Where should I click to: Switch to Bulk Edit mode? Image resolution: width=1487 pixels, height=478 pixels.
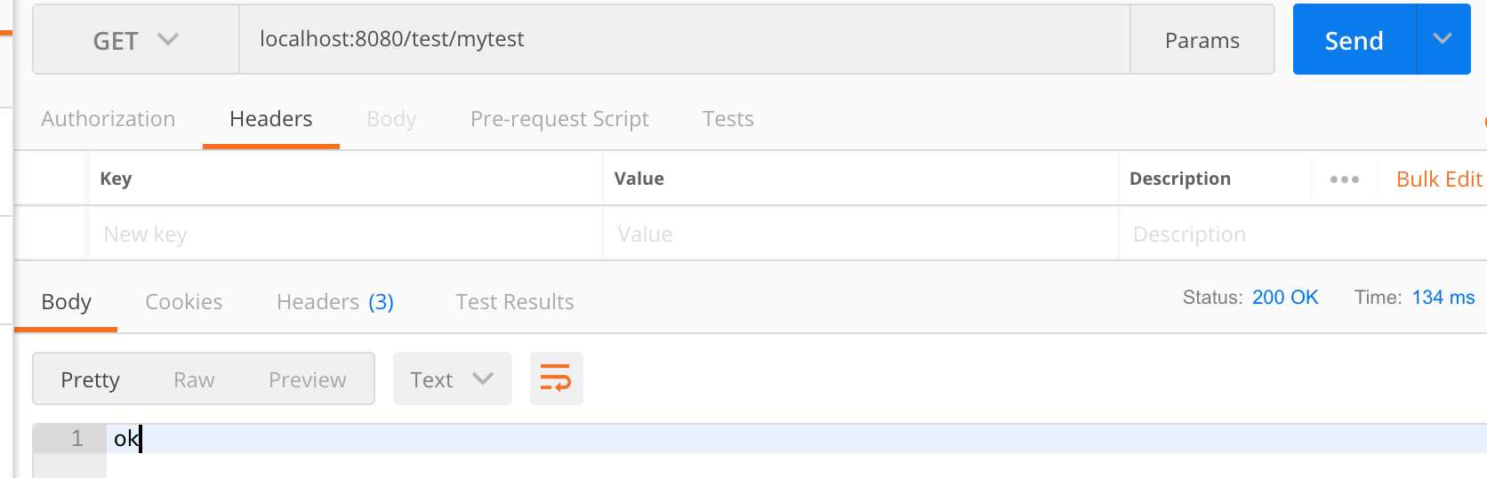point(1439,179)
